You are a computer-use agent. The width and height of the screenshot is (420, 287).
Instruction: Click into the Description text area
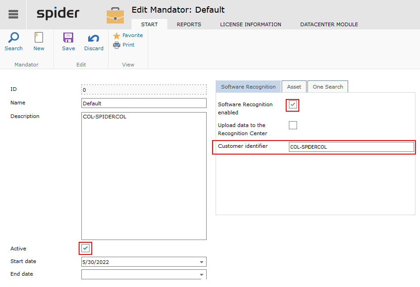[x=144, y=176]
